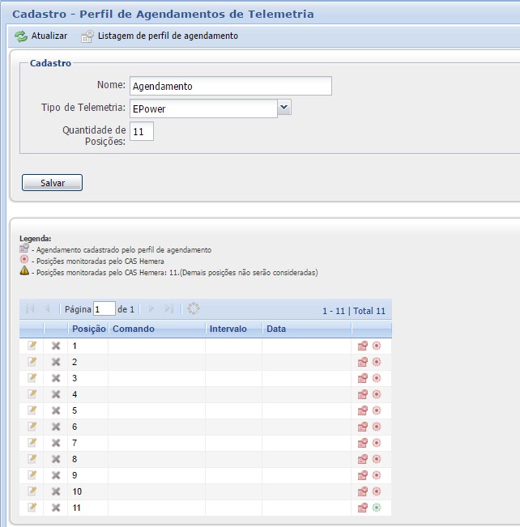
Task: Click the delete X icon in row 7
Action: click(56, 443)
